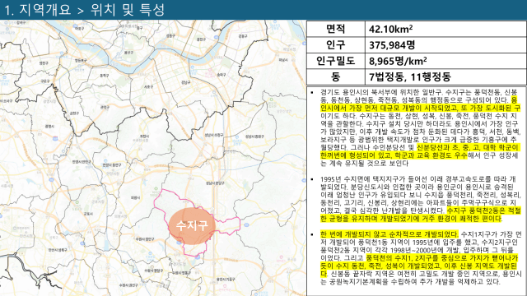The image size is (527, 296).
Task: Click the 8,965명/km² density value
Action: click(x=445, y=61)
